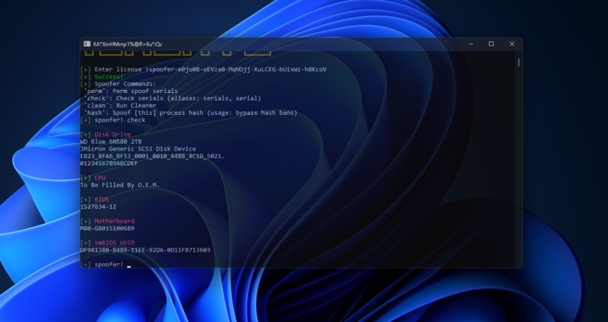This screenshot has width=608, height=322.
Task: Click the window title text in title bar
Action: point(127,44)
